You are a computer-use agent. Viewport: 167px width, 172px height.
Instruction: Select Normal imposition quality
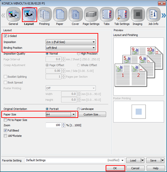(x=47, y=54)
